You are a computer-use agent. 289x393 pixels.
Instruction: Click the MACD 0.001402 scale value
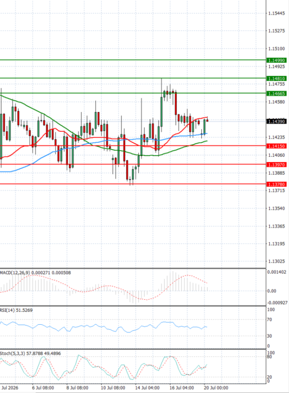click(276, 272)
